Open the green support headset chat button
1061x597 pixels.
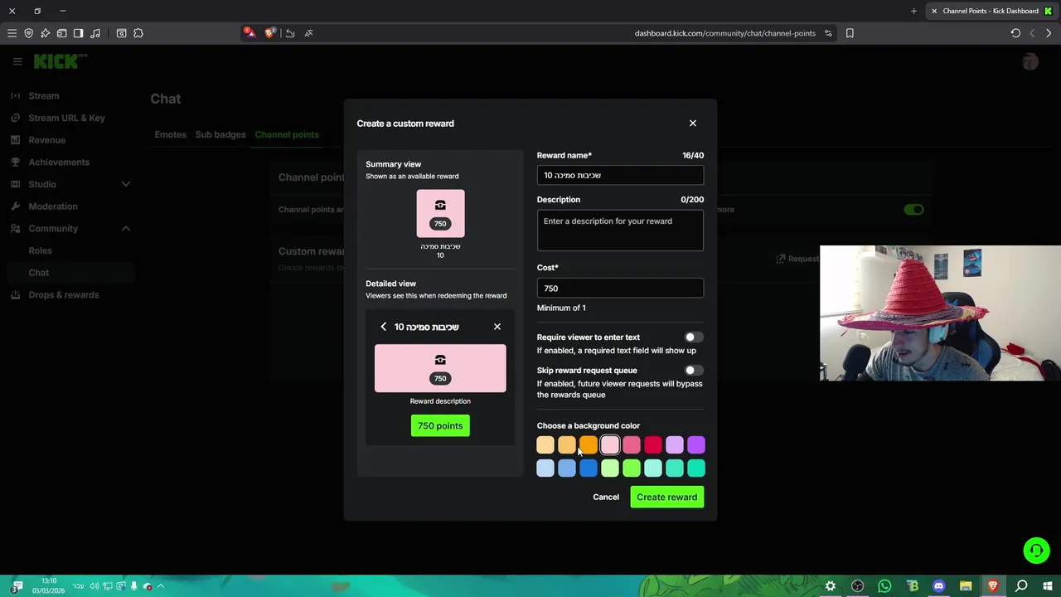1036,551
